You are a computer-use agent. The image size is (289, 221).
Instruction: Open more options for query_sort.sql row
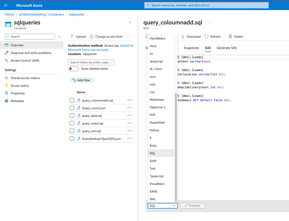click(130, 131)
